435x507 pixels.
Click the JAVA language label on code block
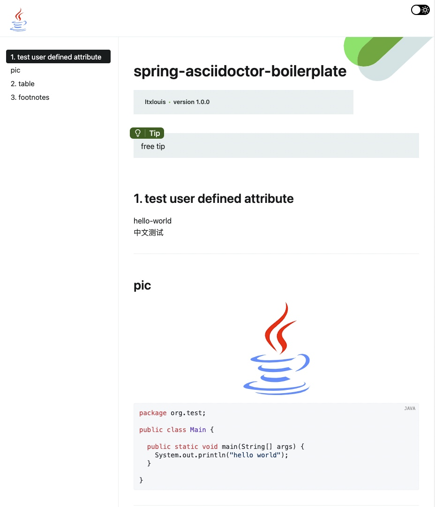[409, 408]
